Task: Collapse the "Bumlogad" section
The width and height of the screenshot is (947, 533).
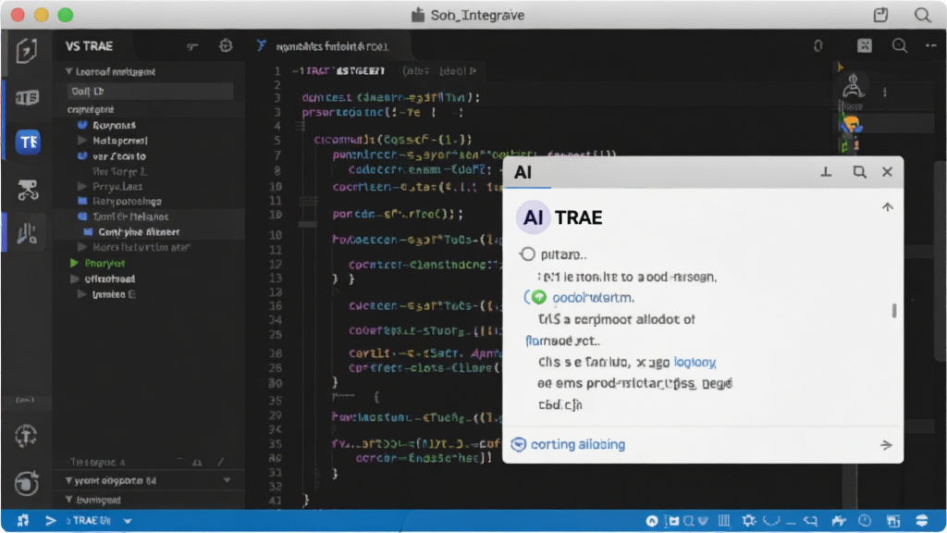Action: pos(68,500)
